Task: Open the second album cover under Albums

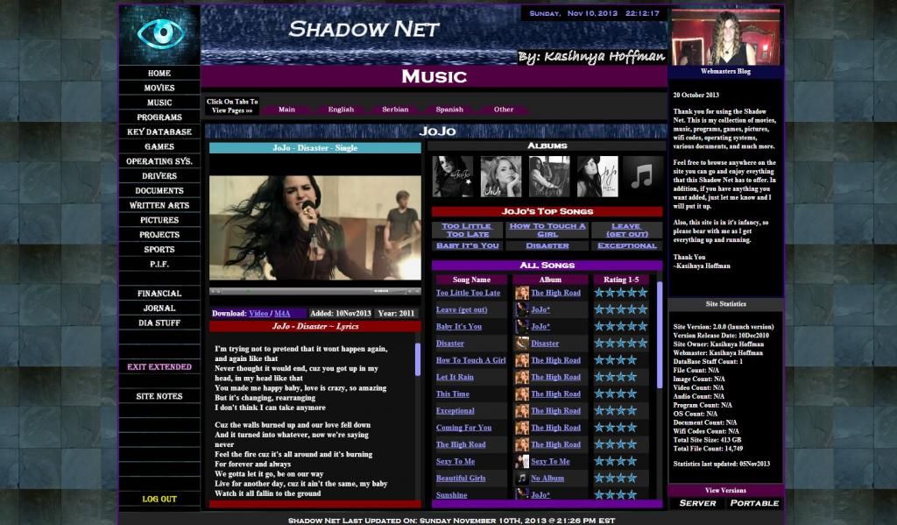Action: [x=500, y=176]
